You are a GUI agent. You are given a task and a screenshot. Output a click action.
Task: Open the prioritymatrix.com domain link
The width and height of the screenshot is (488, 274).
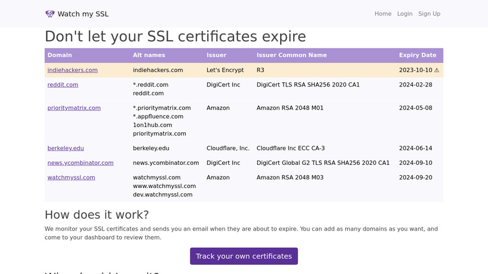(74, 108)
